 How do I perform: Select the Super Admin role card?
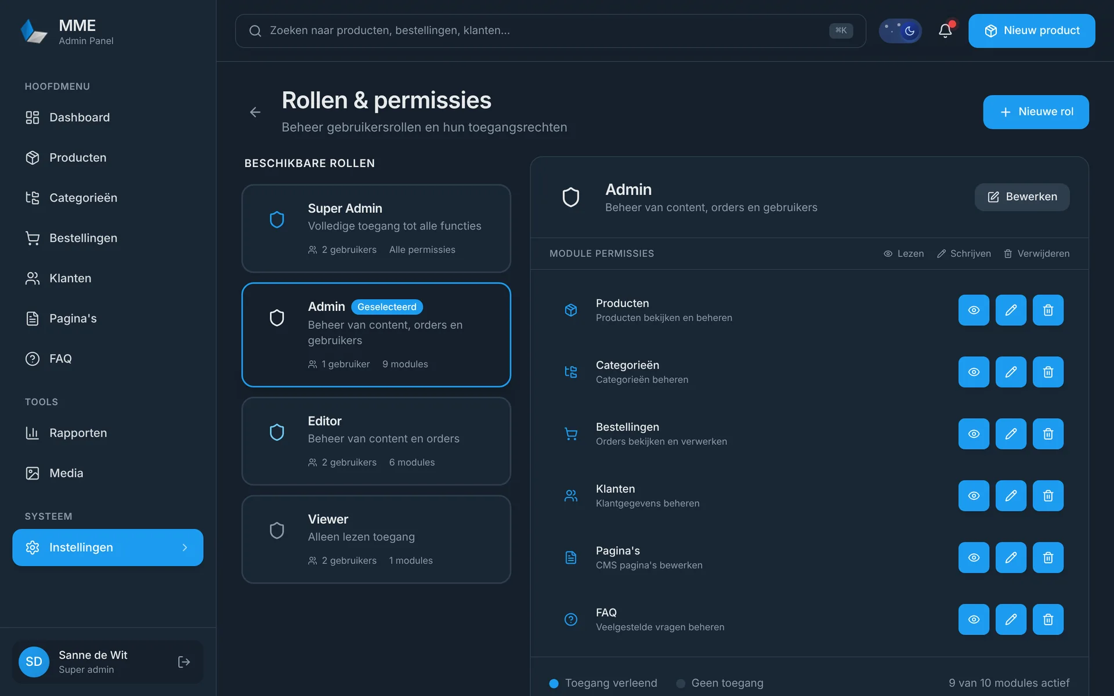pos(376,229)
